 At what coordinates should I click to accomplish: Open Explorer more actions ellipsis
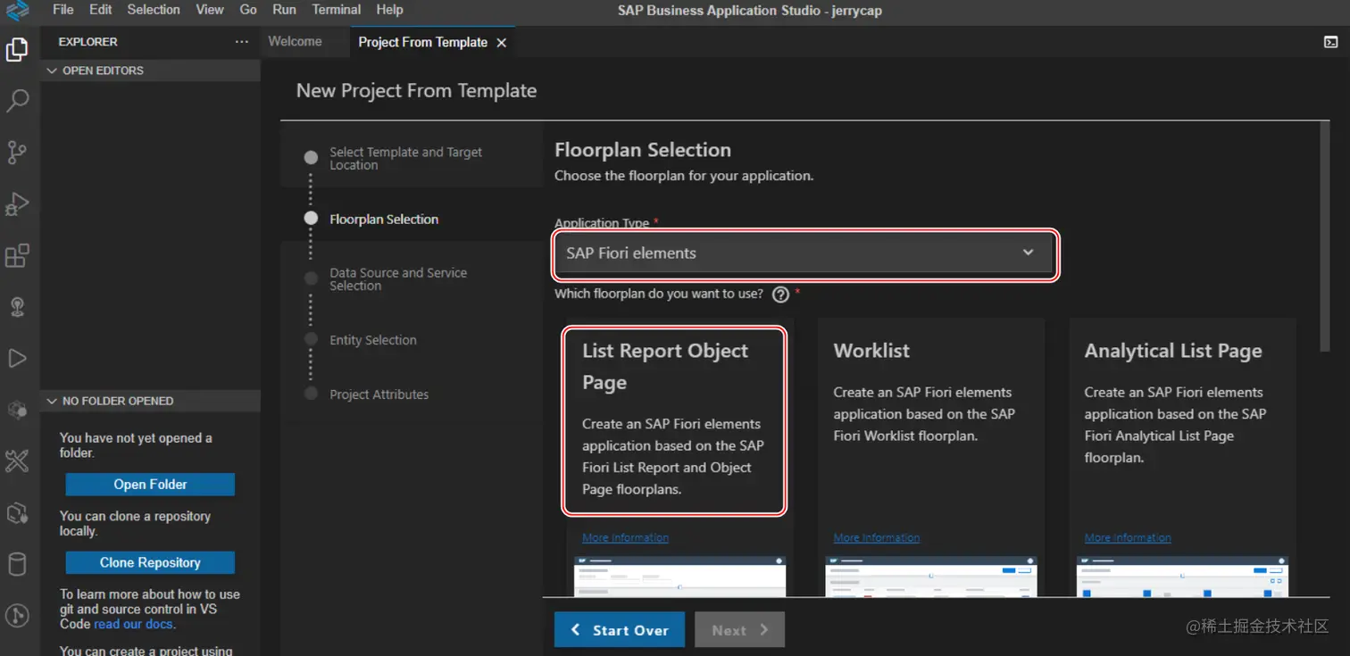click(x=242, y=42)
